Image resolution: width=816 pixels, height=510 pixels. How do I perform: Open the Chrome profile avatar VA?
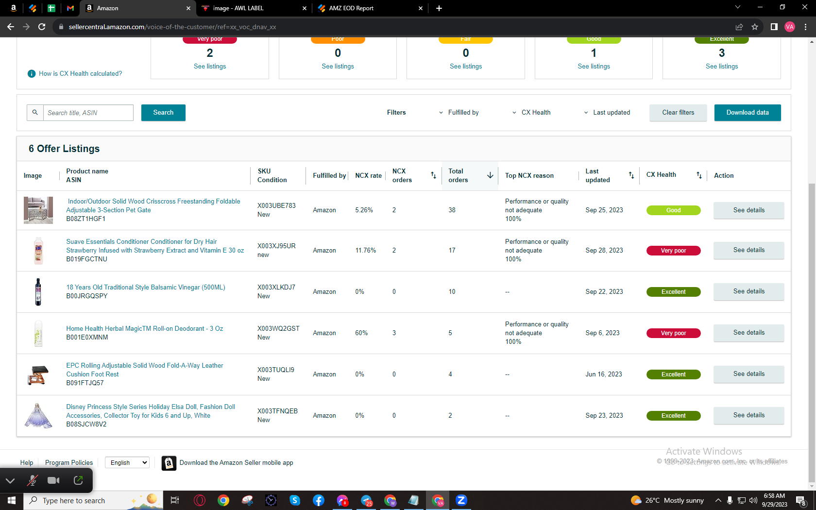click(790, 27)
